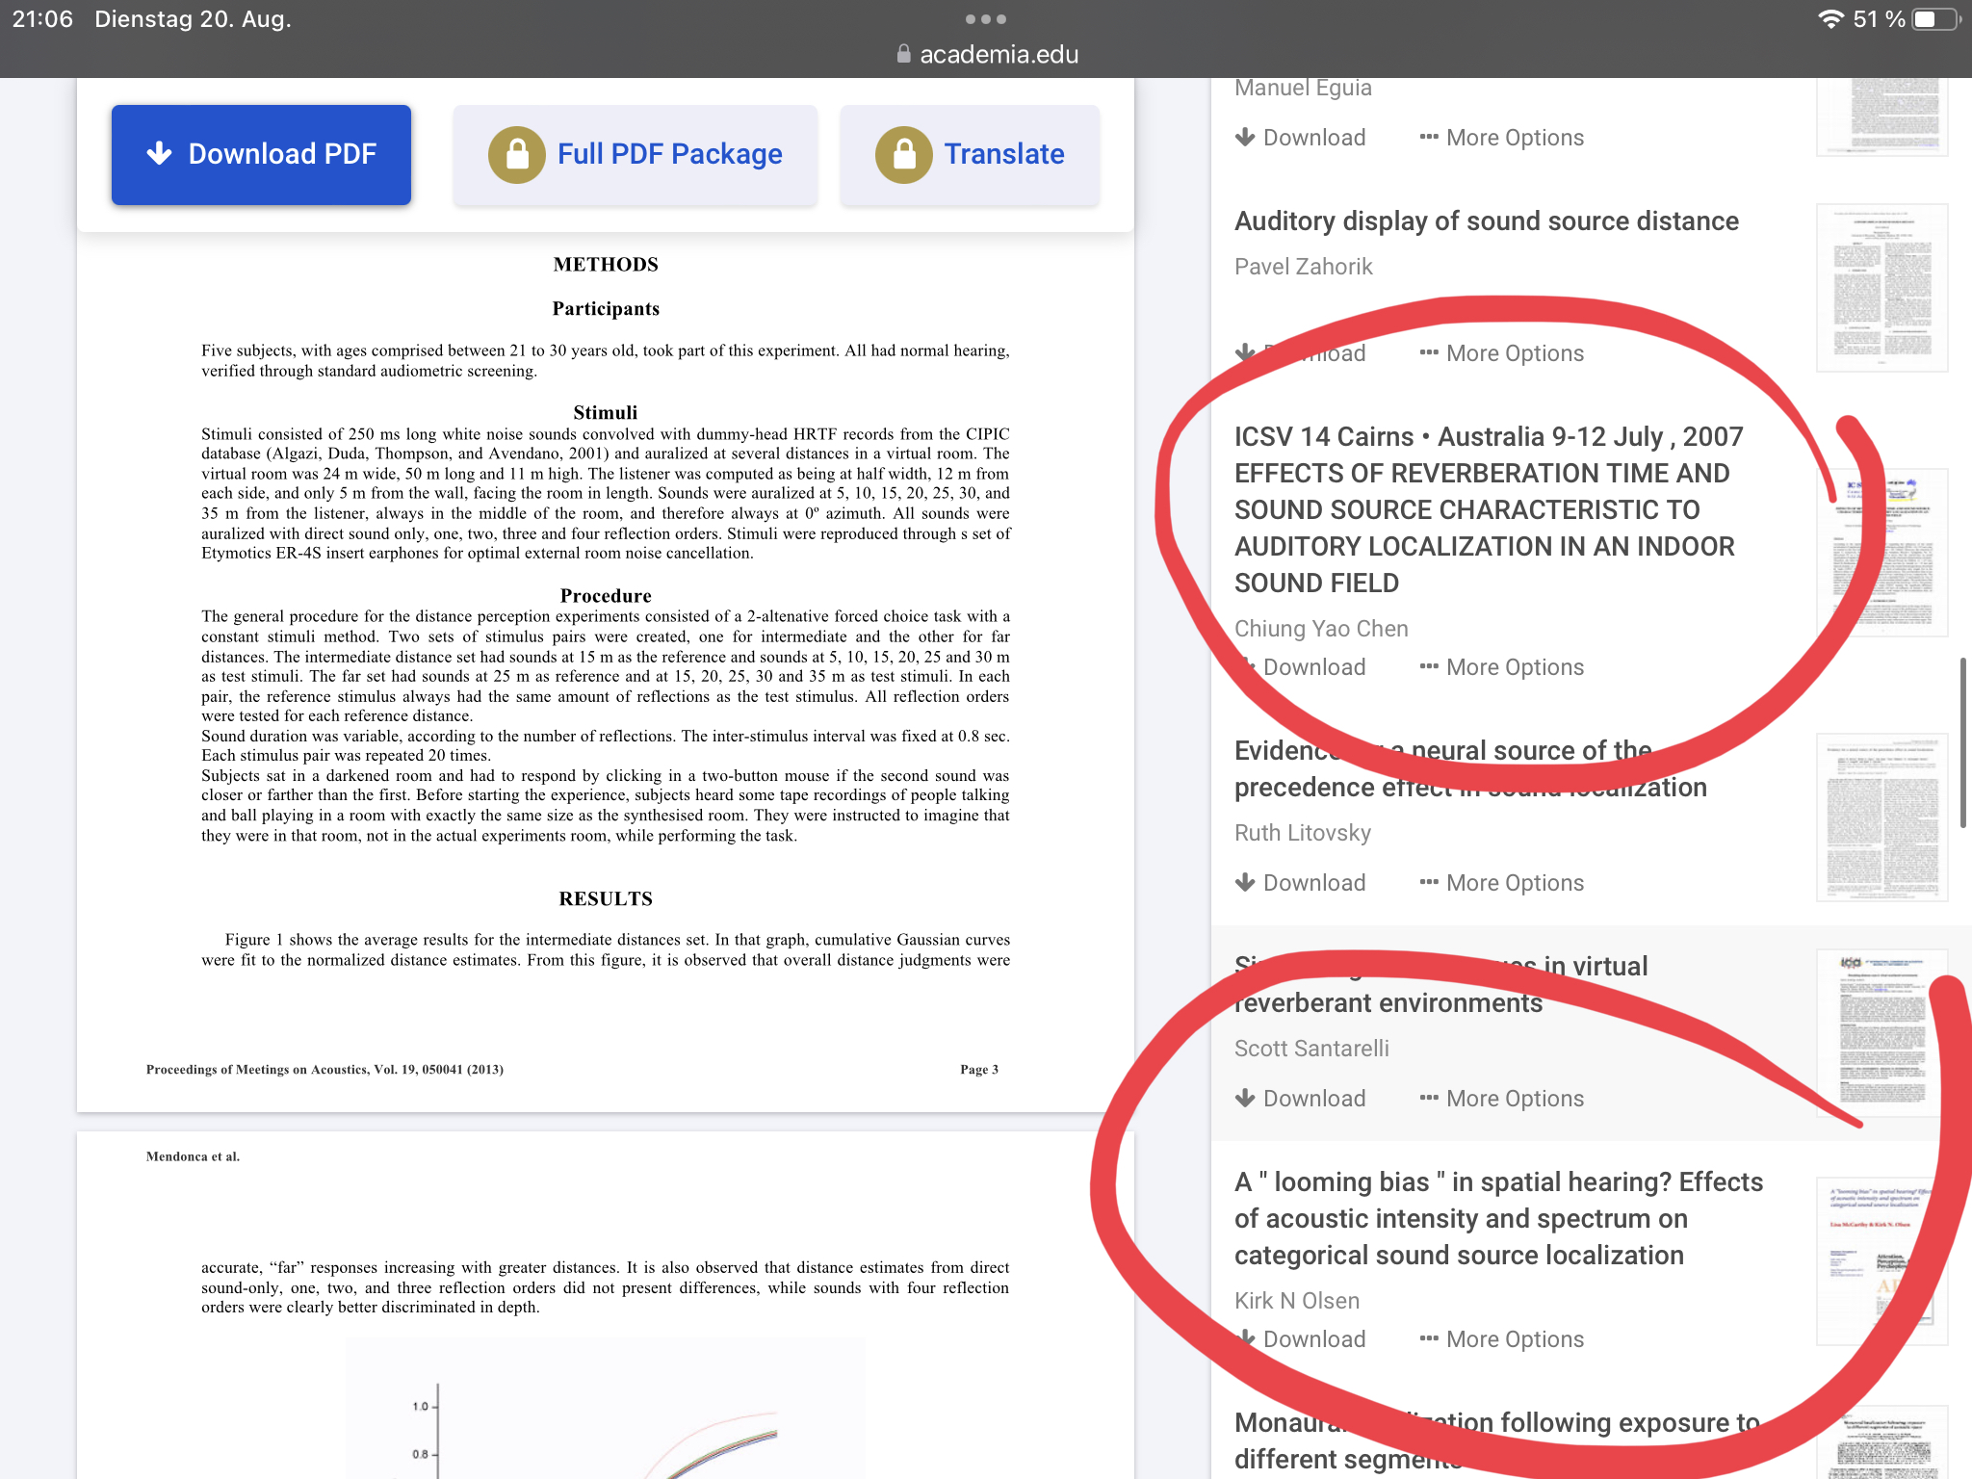The width and height of the screenshot is (1972, 1479).
Task: Open author Scott Santarelli's profile
Action: 1311,1049
